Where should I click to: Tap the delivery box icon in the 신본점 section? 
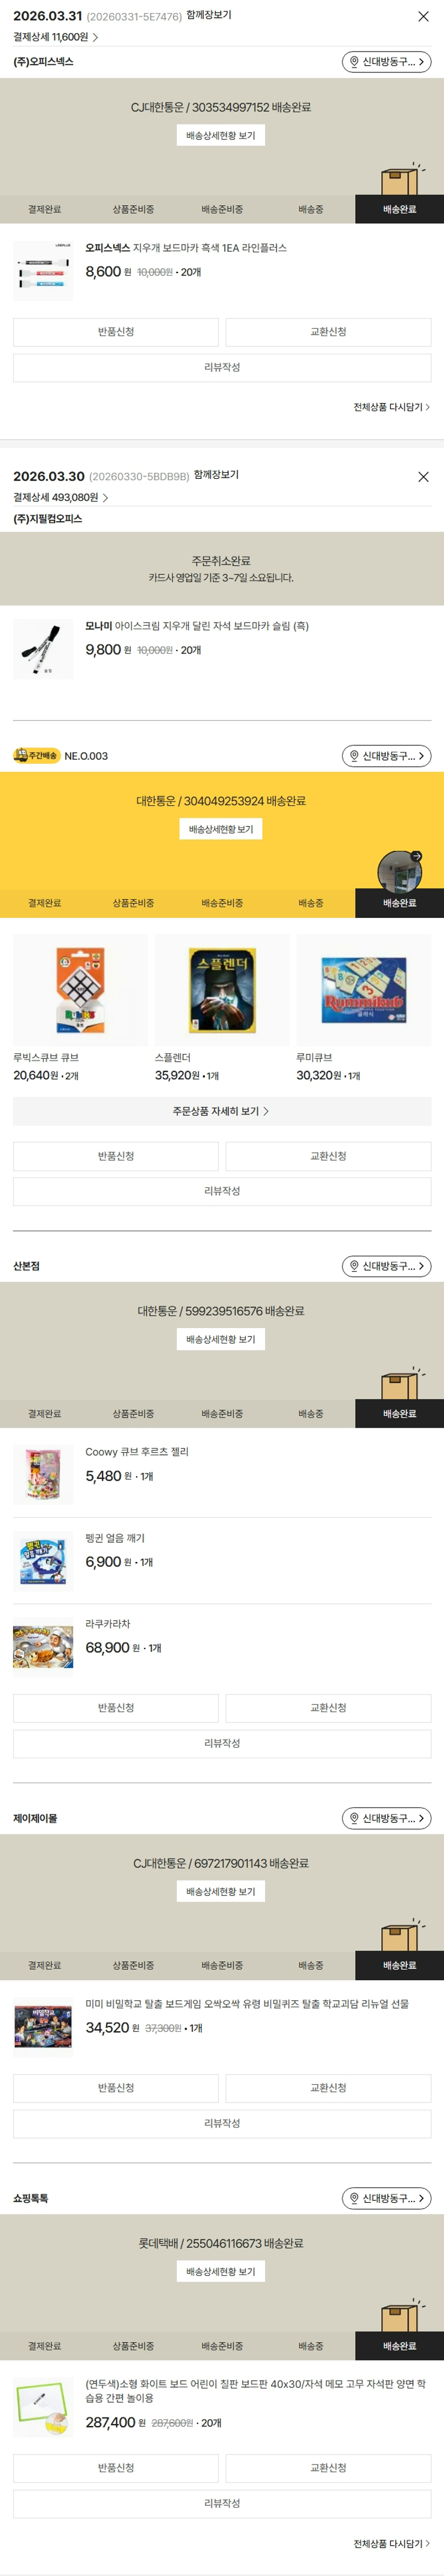pyautogui.click(x=399, y=1385)
